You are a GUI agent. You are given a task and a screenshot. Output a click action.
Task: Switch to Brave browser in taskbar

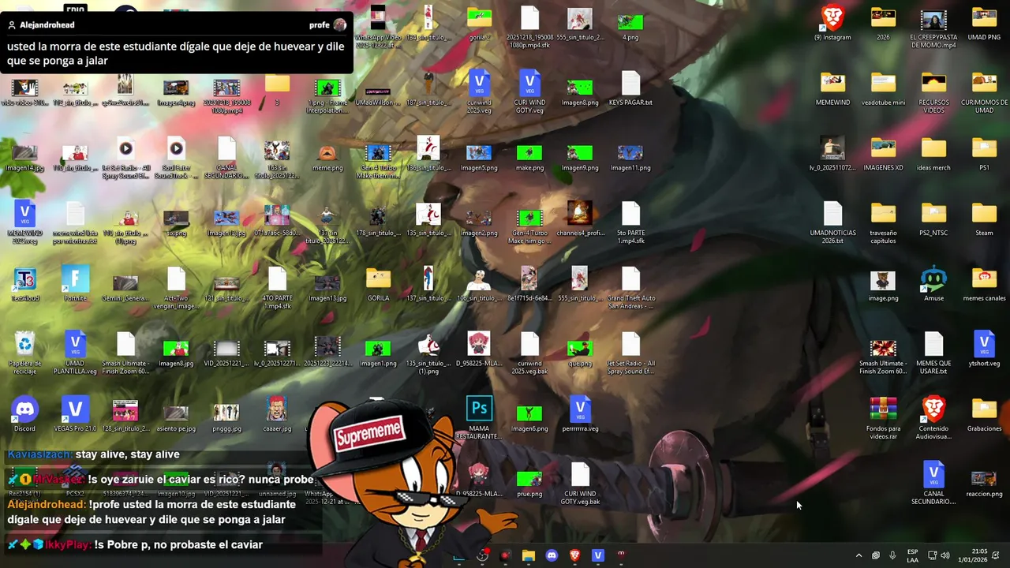[x=574, y=555]
